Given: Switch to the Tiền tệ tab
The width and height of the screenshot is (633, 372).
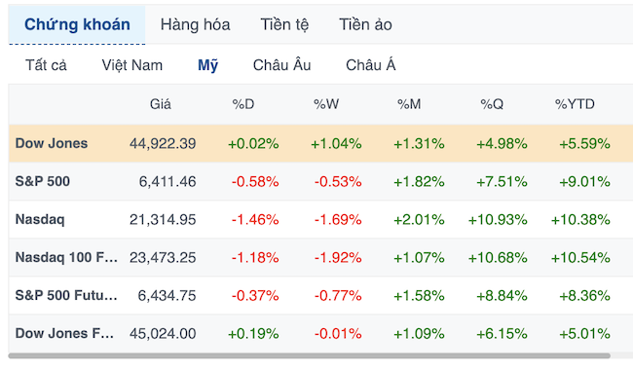Looking at the screenshot, I should tap(284, 24).
